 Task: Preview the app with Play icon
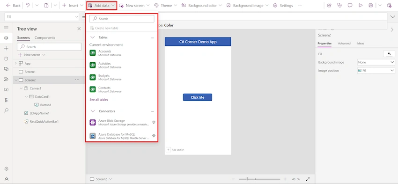click(x=361, y=5)
